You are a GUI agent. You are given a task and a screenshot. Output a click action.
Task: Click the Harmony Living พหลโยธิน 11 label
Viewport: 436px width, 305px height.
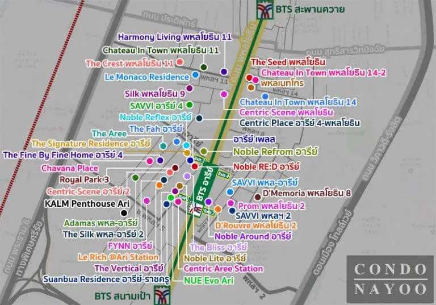(x=175, y=37)
